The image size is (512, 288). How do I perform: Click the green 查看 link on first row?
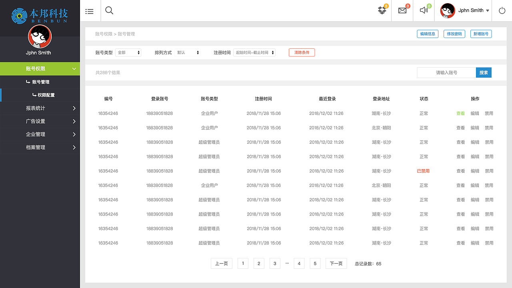[x=460, y=113]
